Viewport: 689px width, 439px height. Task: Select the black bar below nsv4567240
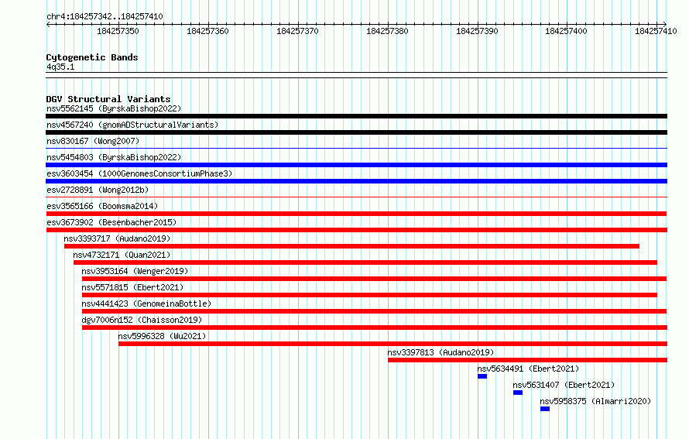click(x=356, y=132)
